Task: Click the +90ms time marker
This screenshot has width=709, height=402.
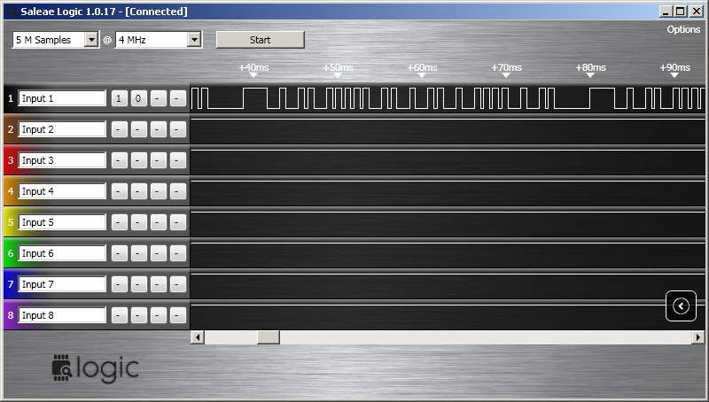Action: [x=674, y=68]
